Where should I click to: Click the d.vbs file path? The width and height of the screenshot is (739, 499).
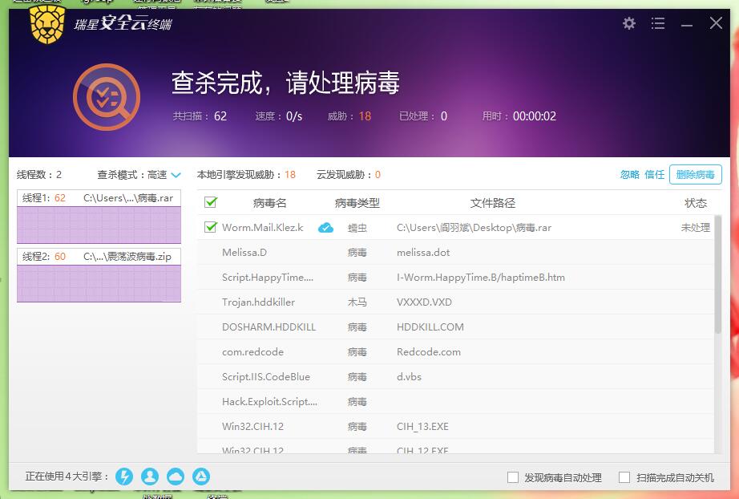point(409,377)
